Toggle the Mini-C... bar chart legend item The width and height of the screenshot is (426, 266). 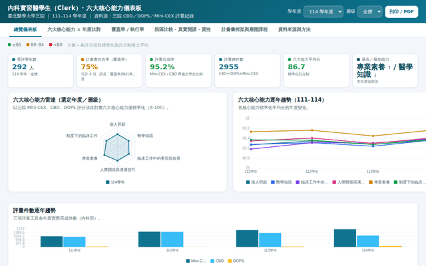pos(196,261)
